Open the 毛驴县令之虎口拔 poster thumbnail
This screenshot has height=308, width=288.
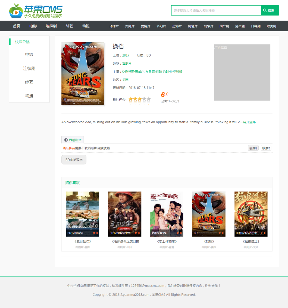pos(125,214)
